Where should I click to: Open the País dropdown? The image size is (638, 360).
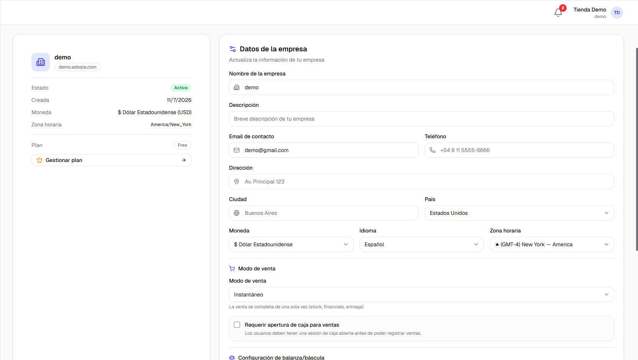point(519,213)
